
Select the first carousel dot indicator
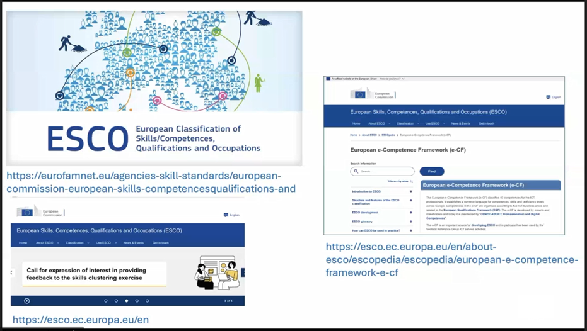105,301
